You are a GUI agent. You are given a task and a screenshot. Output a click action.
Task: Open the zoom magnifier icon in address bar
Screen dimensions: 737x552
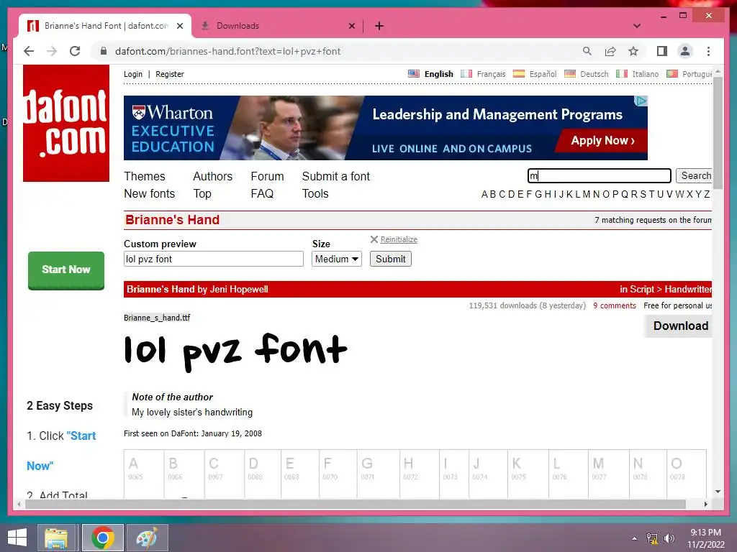(587, 51)
